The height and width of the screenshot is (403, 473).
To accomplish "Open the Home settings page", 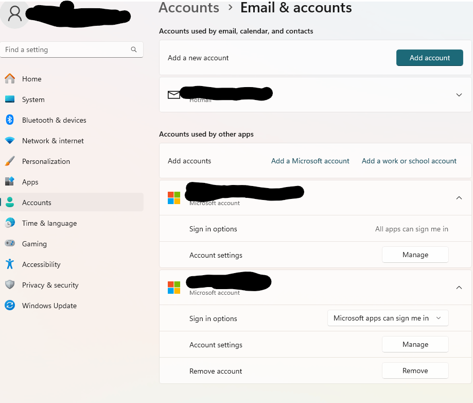I will pos(72,79).
